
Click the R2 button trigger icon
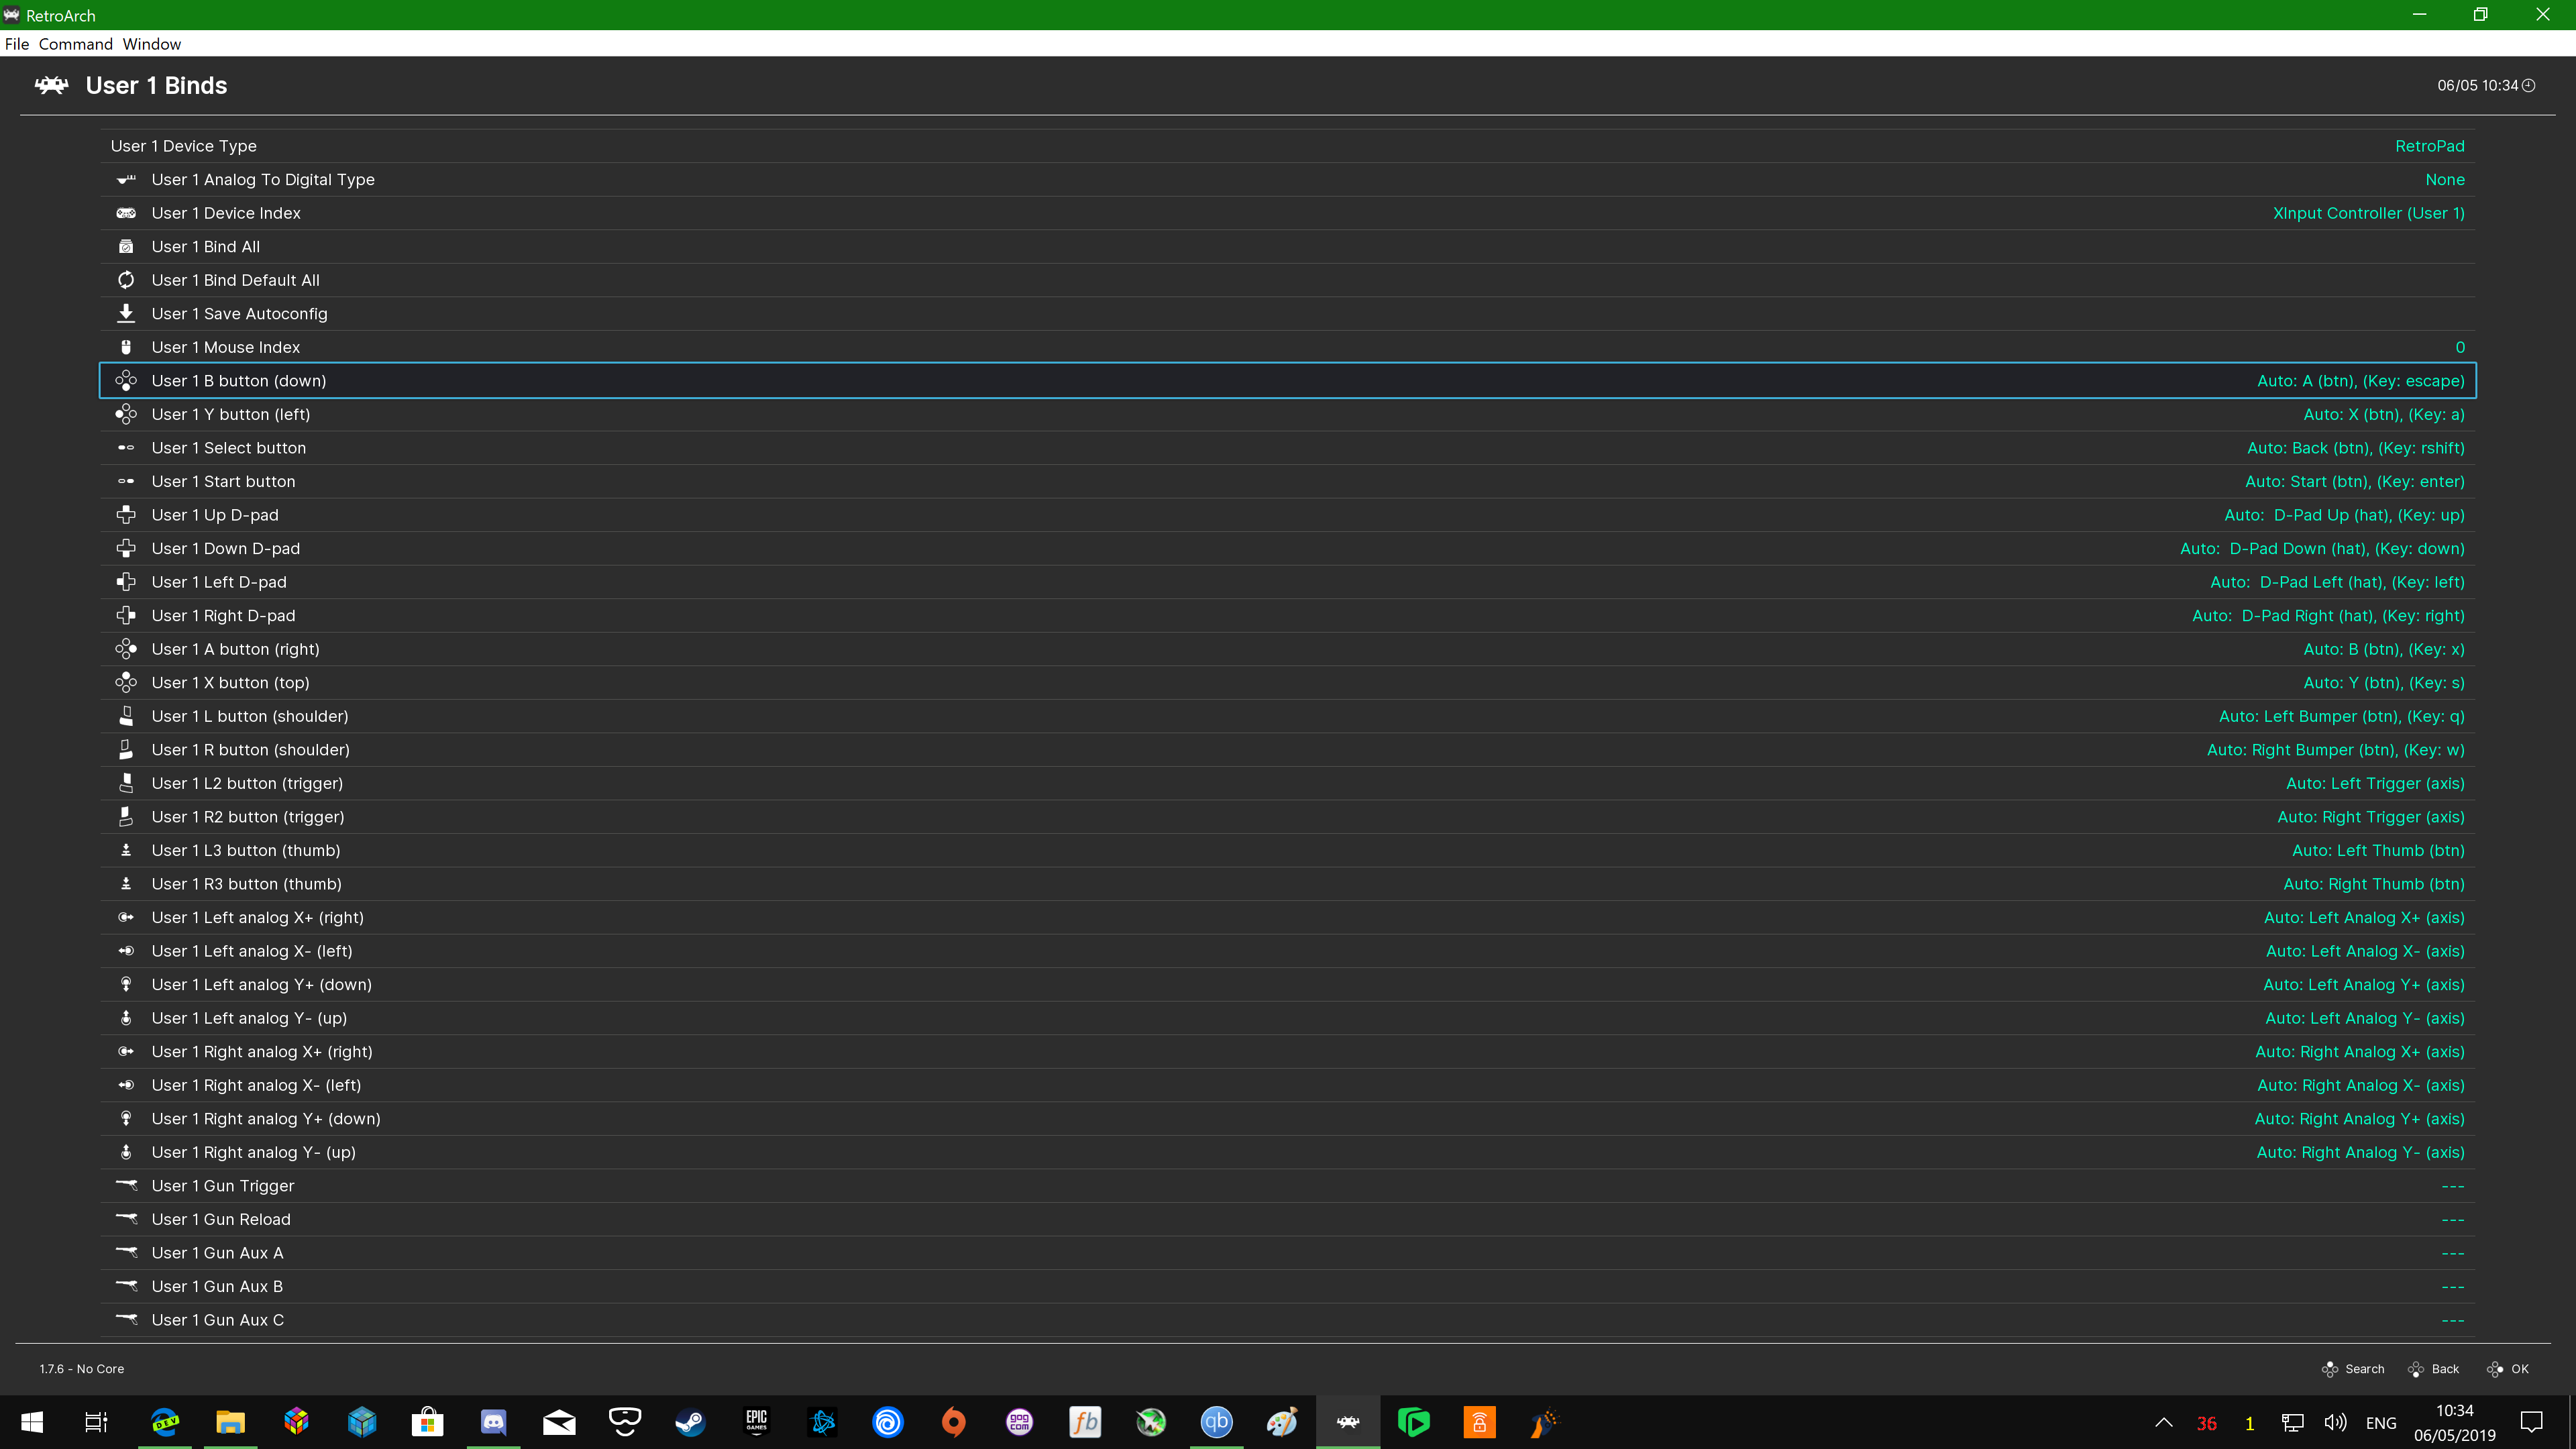click(x=126, y=817)
